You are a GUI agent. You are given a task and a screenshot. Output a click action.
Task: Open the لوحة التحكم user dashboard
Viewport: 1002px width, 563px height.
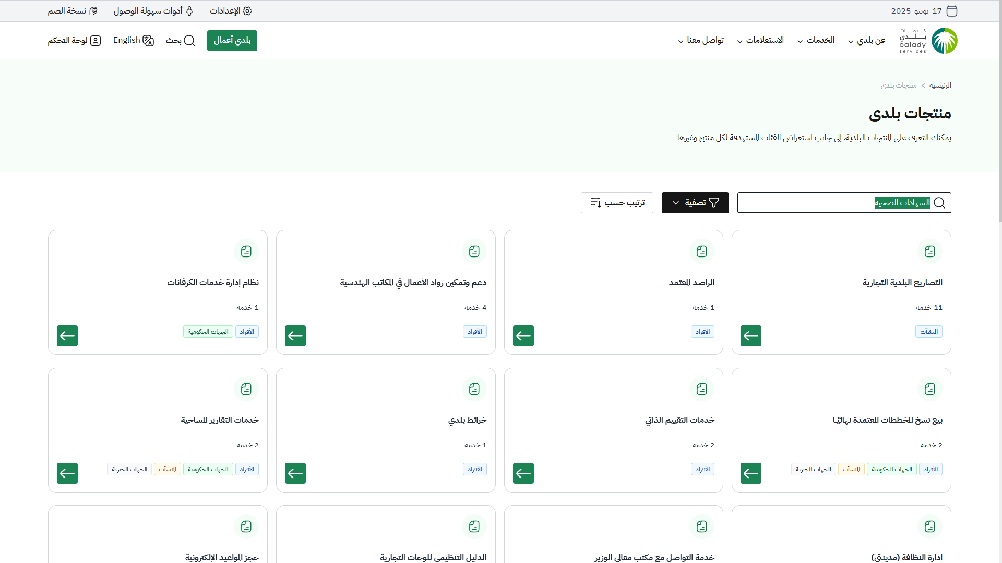coord(74,41)
